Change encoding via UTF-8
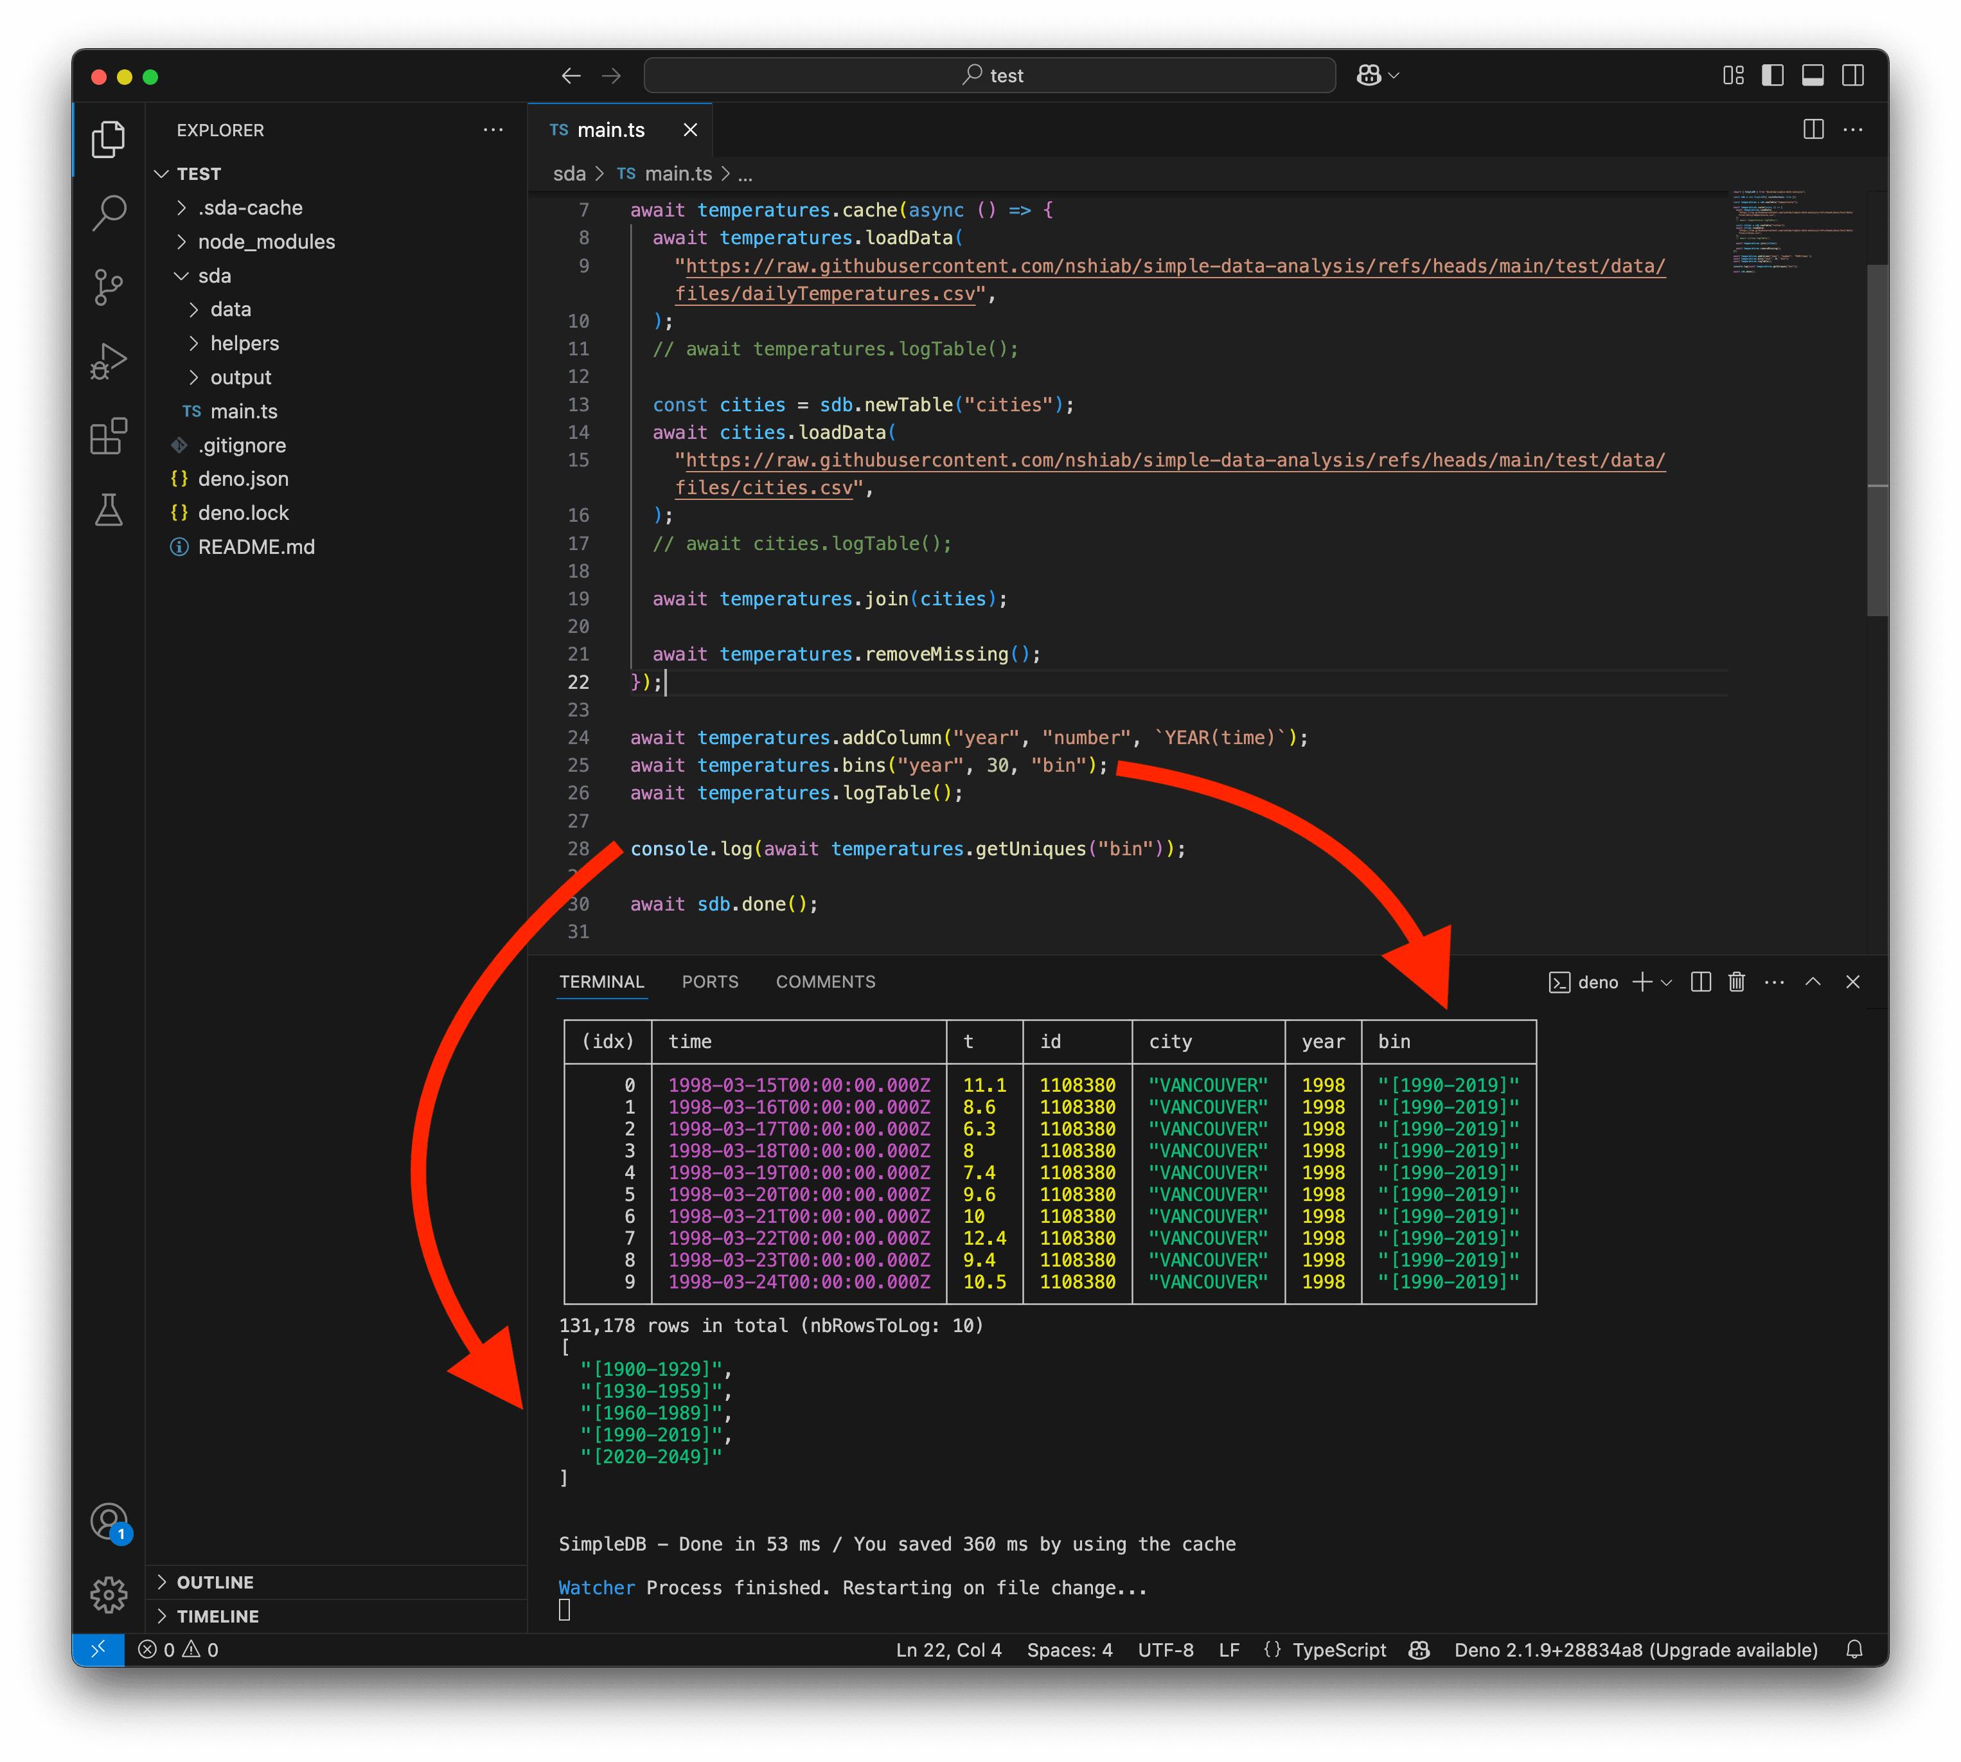 tap(1166, 1650)
